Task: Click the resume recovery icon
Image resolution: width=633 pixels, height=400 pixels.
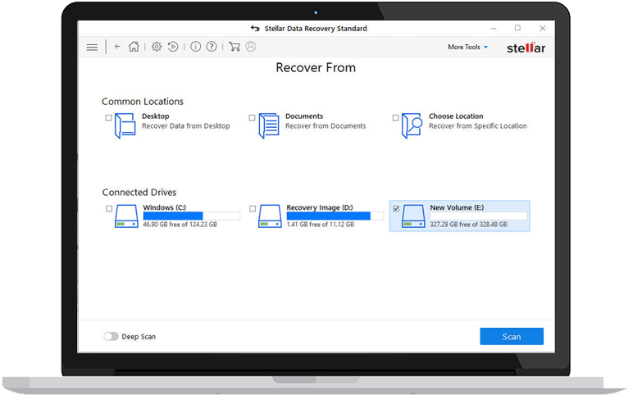Action: [x=173, y=47]
